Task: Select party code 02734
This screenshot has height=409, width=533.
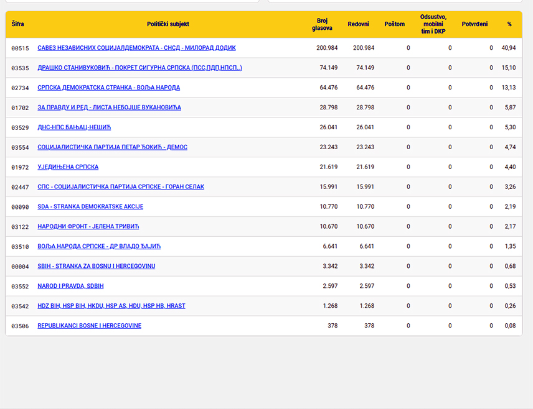Action: click(20, 88)
